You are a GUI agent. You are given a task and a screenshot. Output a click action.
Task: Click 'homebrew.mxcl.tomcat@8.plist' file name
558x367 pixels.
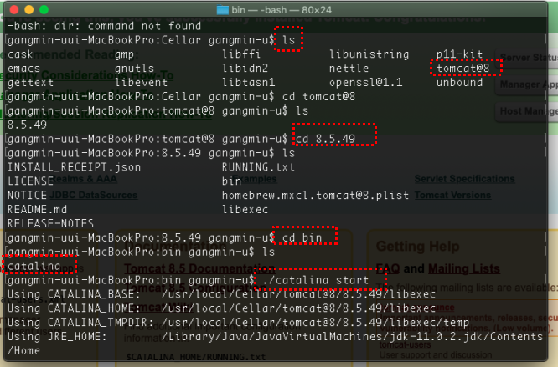coord(315,196)
